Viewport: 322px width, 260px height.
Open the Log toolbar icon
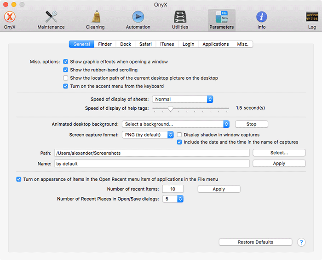tap(312, 18)
